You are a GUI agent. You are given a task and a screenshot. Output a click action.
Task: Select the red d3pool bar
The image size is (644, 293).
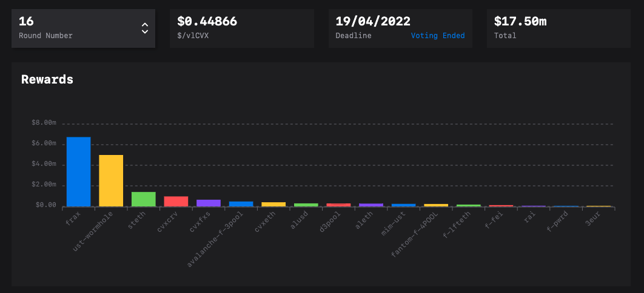[338, 205]
